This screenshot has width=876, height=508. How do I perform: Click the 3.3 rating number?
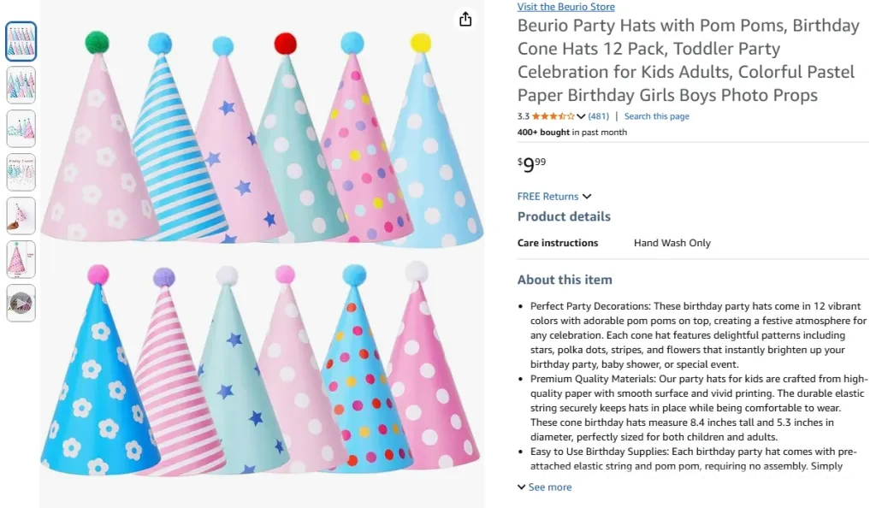[524, 116]
